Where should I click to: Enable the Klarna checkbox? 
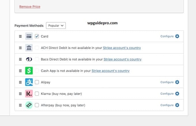click(x=37, y=94)
